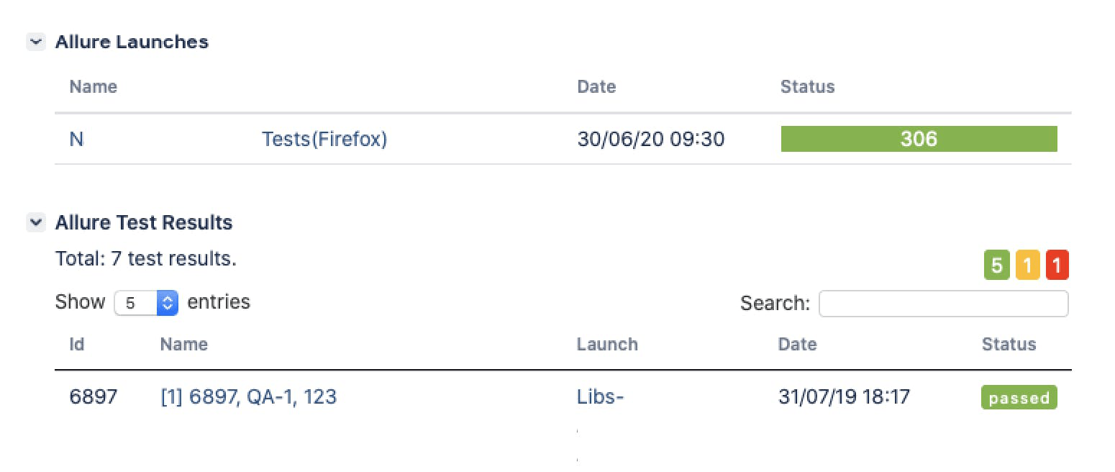Collapse the Allure Launches section
The height and width of the screenshot is (472, 1115).
pos(35,42)
